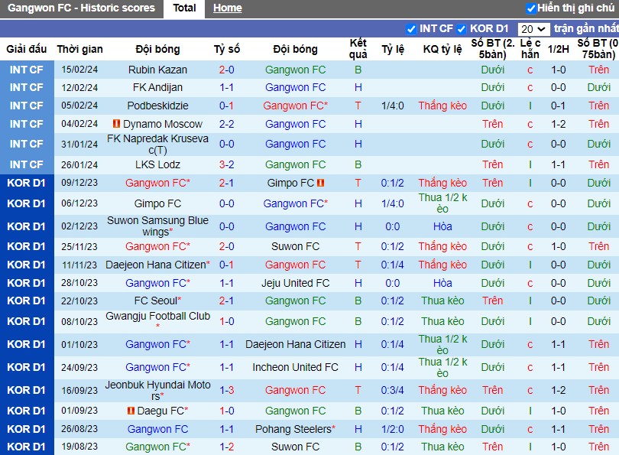The image size is (619, 455).
Task: Open Podbeskidzie team link
Action: [157, 106]
